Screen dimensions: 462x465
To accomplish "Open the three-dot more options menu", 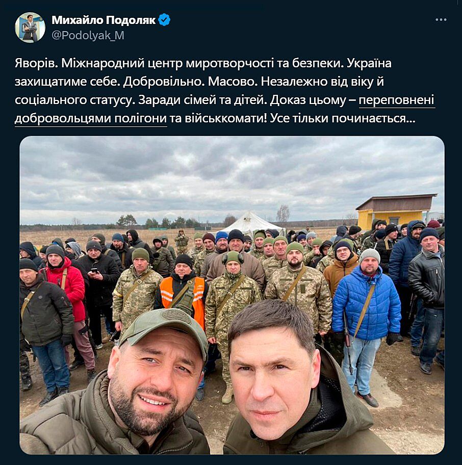I will [441, 20].
